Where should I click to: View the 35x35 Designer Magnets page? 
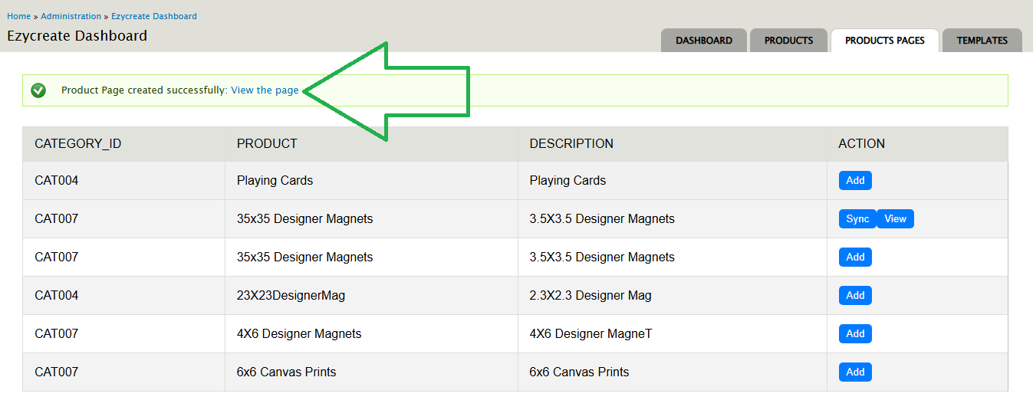895,219
